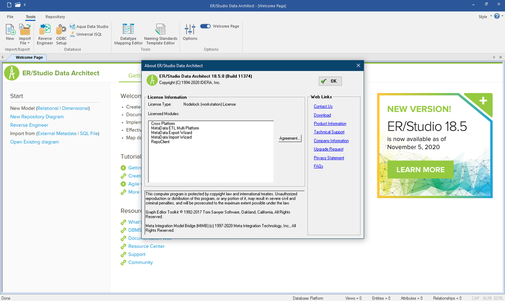Click the open folder icon in title bar
505x301 pixels.
coord(17,5)
